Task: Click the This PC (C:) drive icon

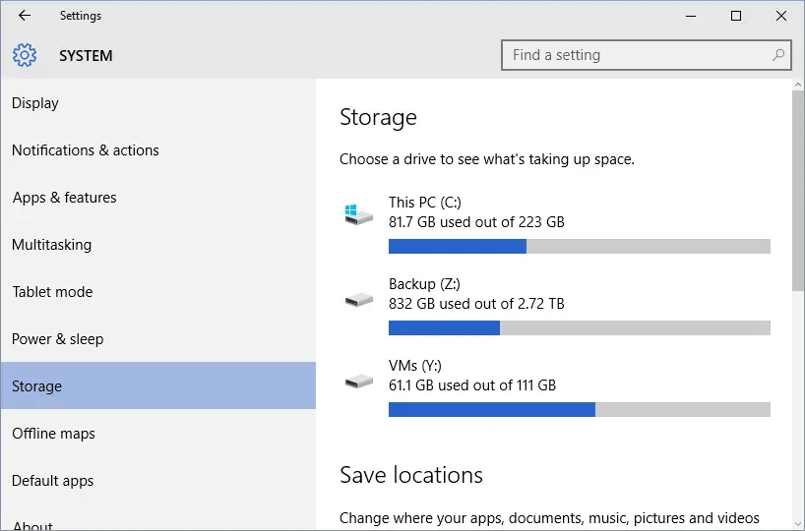Action: click(x=359, y=212)
